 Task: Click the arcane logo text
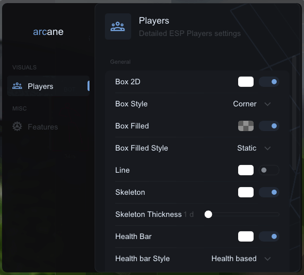[48, 32]
